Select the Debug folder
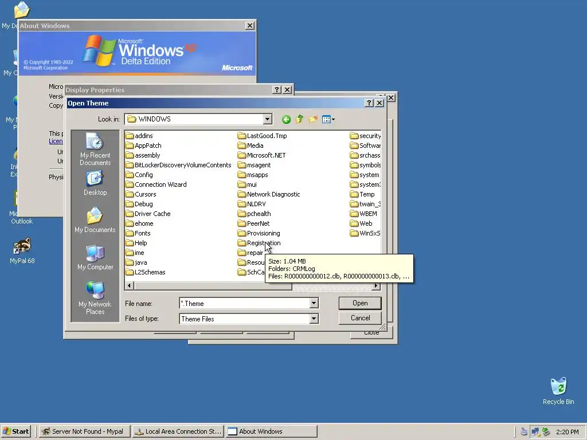 pyautogui.click(x=139, y=204)
